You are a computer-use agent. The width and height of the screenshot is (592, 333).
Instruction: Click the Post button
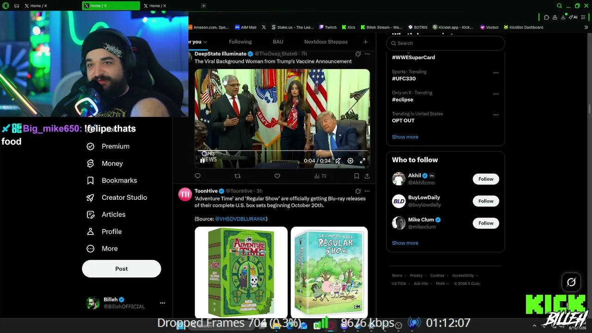click(122, 269)
